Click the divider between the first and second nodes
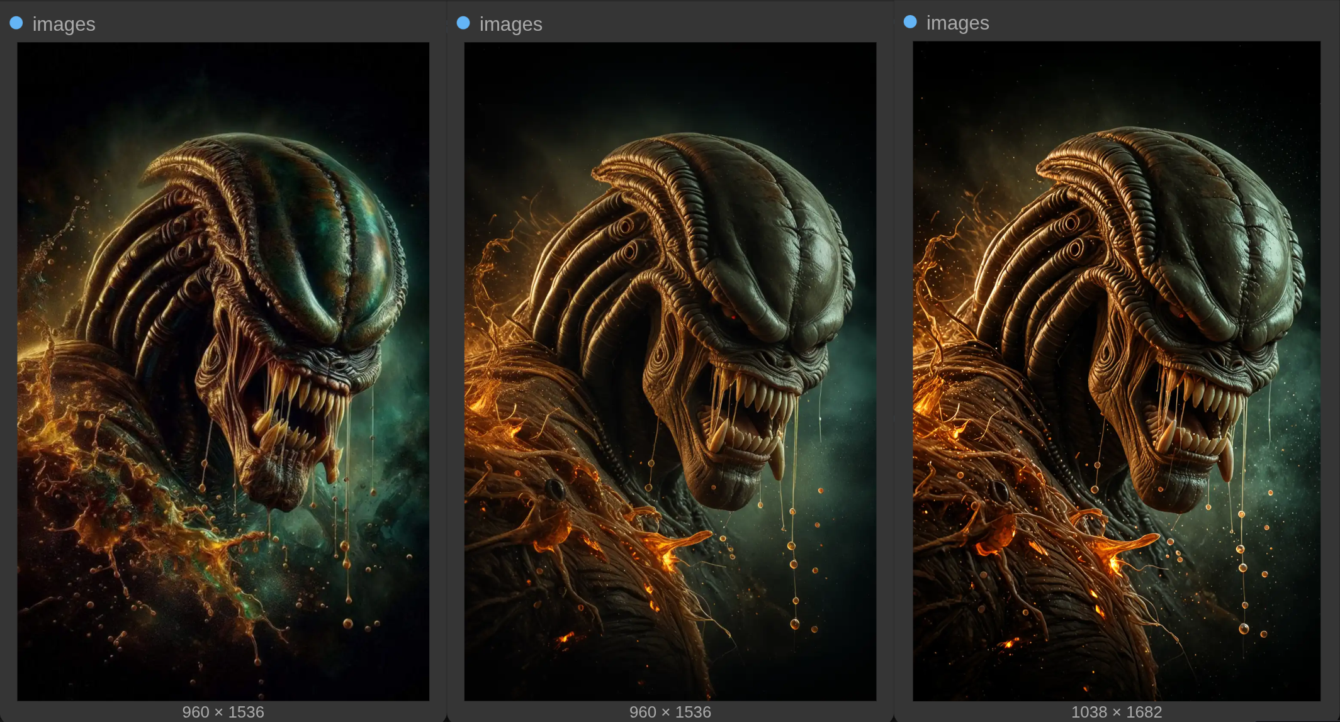 click(447, 361)
